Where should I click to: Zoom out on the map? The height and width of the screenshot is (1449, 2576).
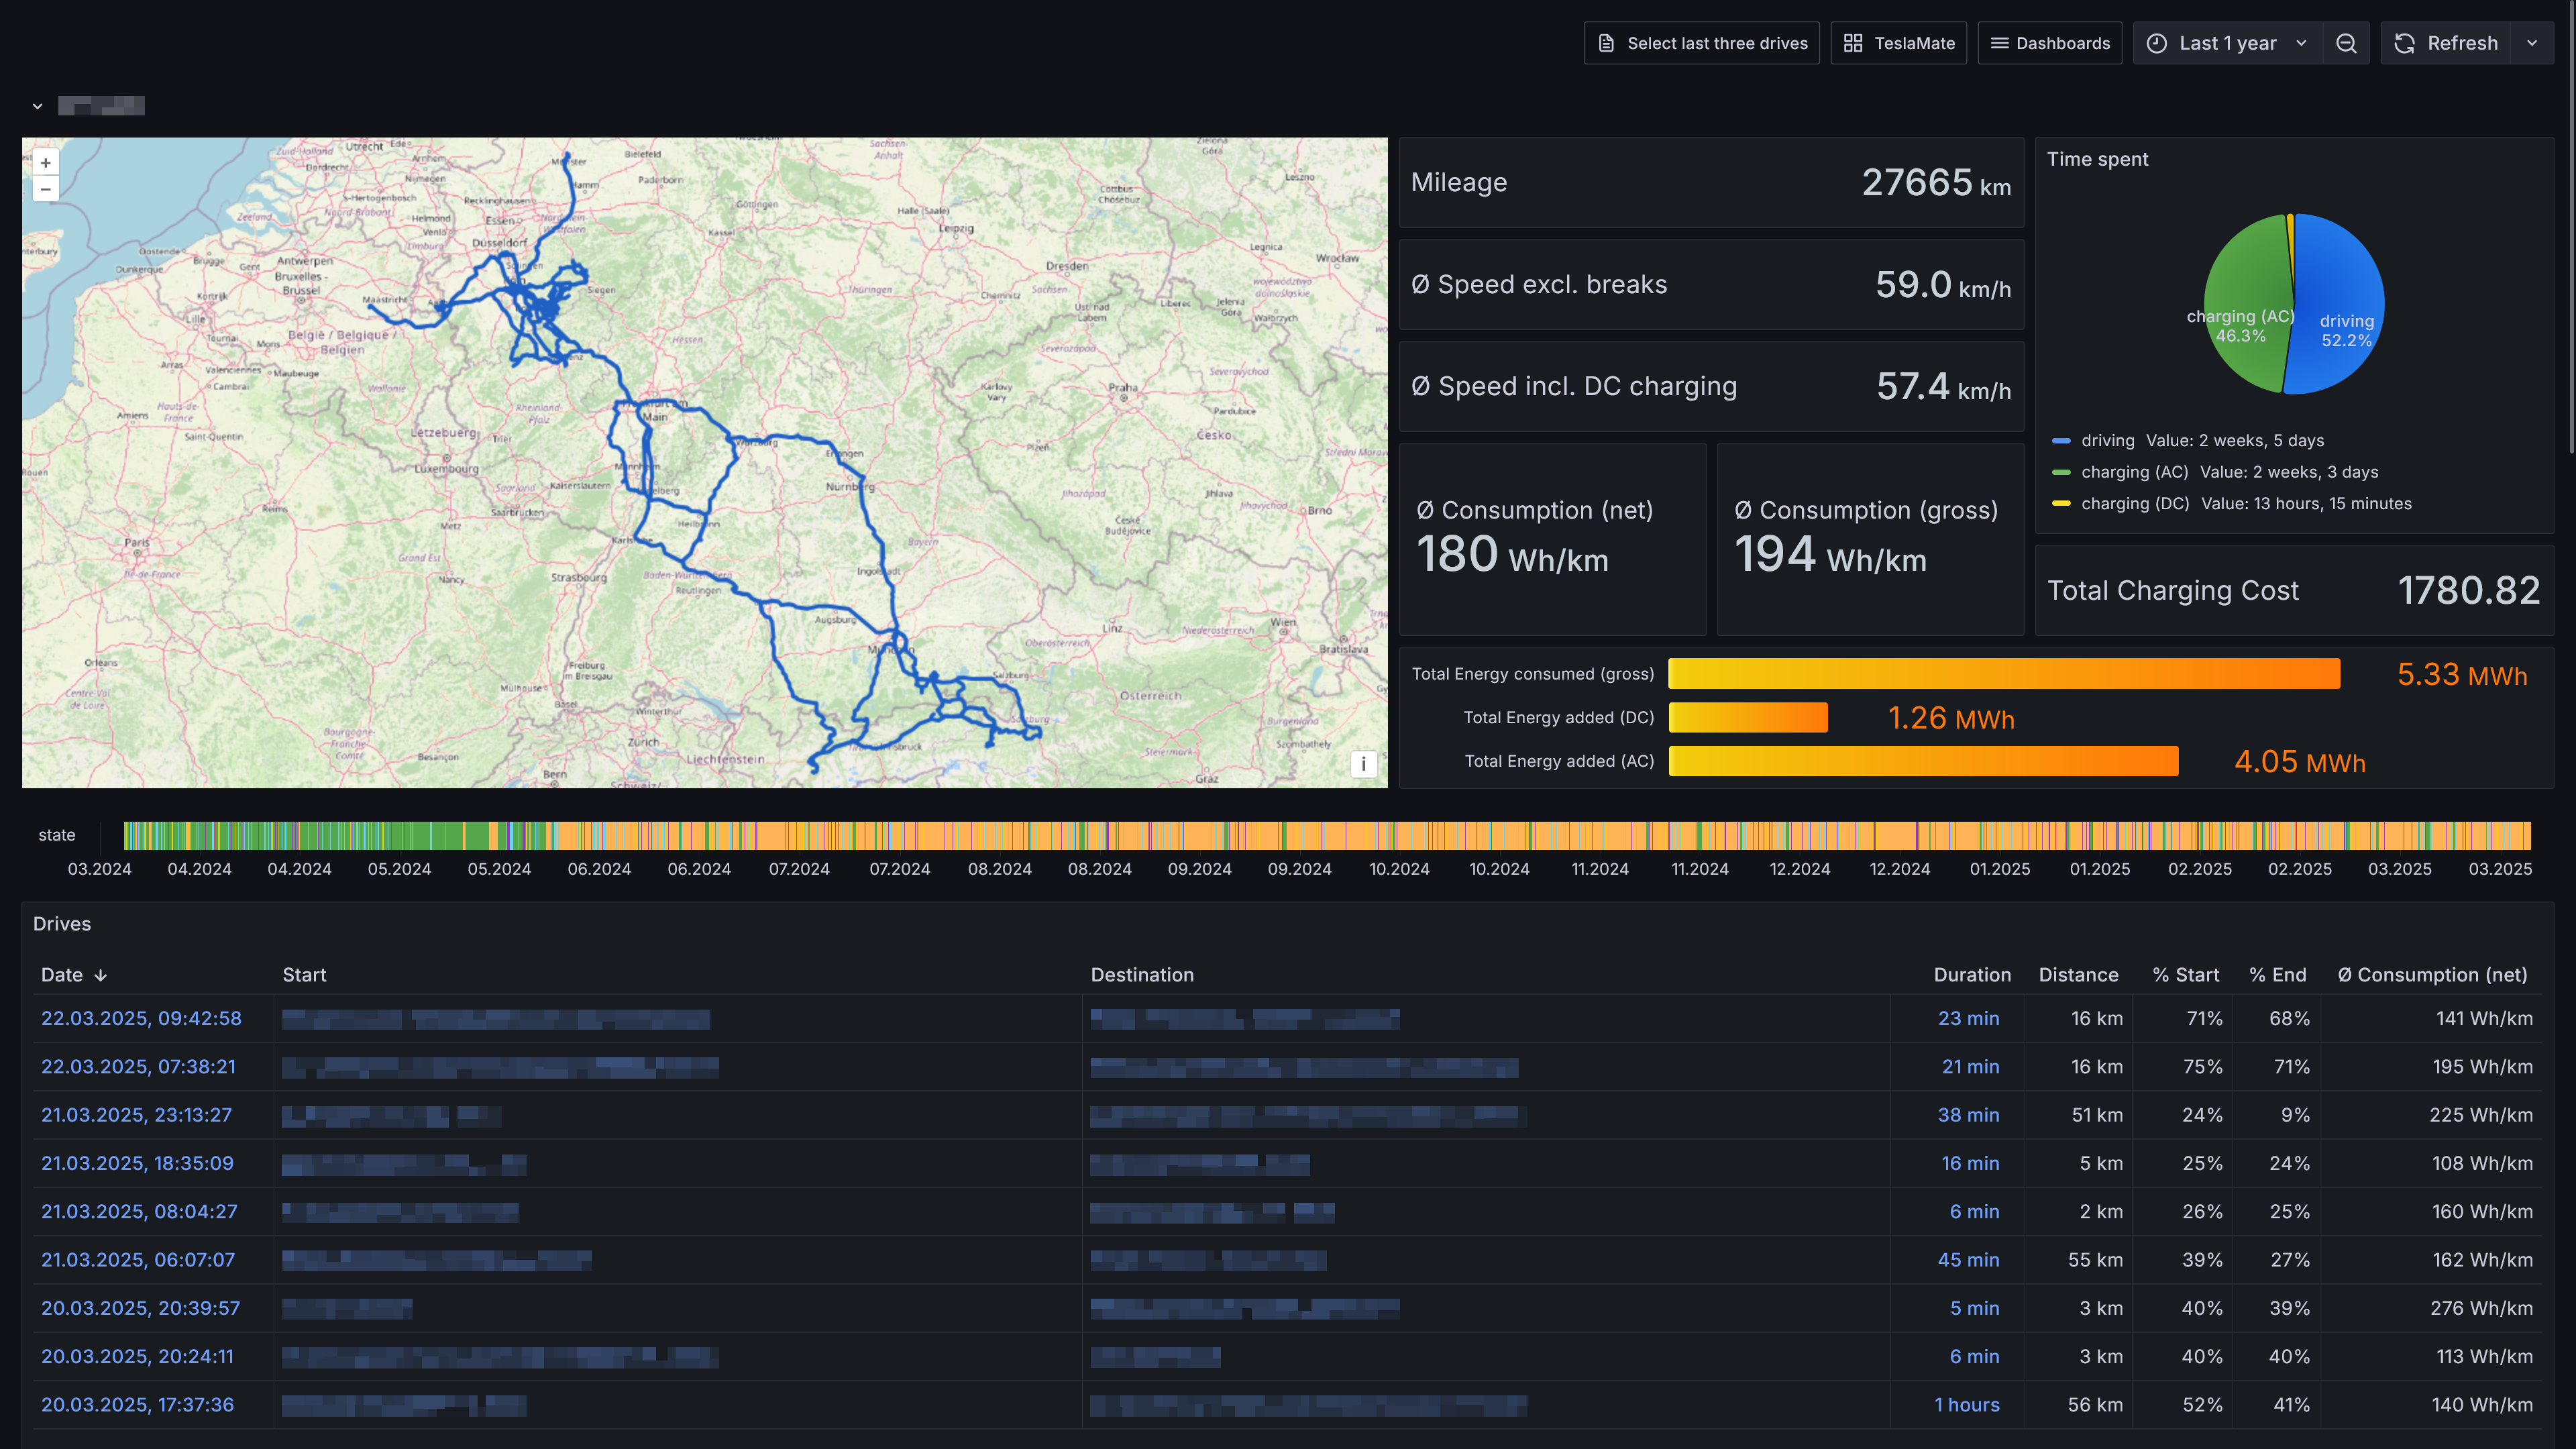45,189
